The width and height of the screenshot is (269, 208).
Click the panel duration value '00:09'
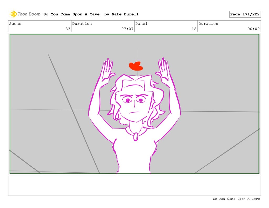pyautogui.click(x=254, y=29)
